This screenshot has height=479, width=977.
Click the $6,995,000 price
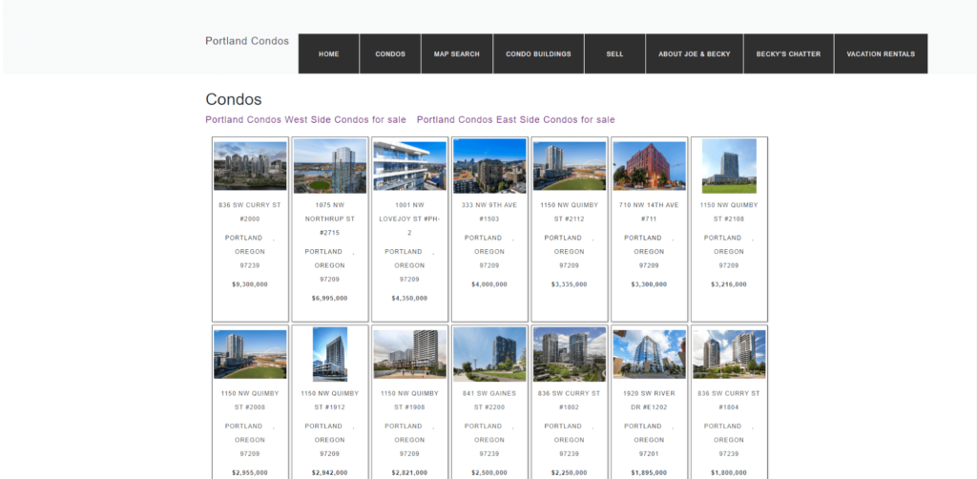[x=329, y=299]
